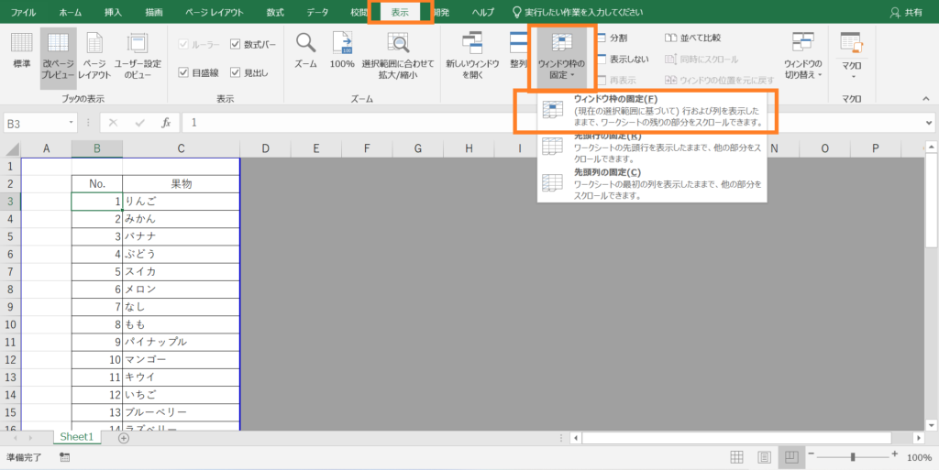Click 選択範囲に合わせて拡大/縮小 zoom to selection
The width and height of the screenshot is (939, 470).
pyautogui.click(x=398, y=58)
